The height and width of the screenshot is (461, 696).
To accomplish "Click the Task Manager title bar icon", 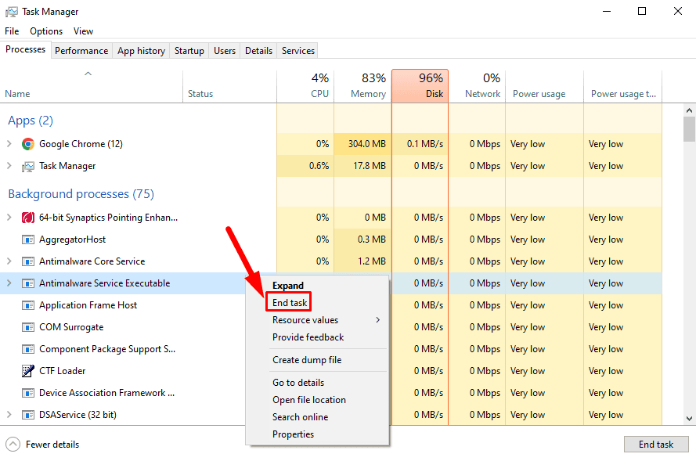I will [12, 12].
